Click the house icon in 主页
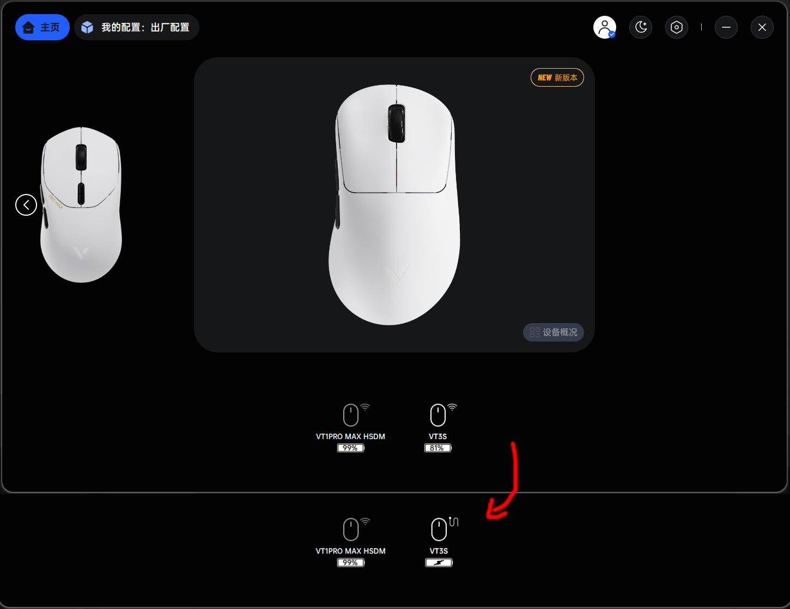 (x=28, y=27)
